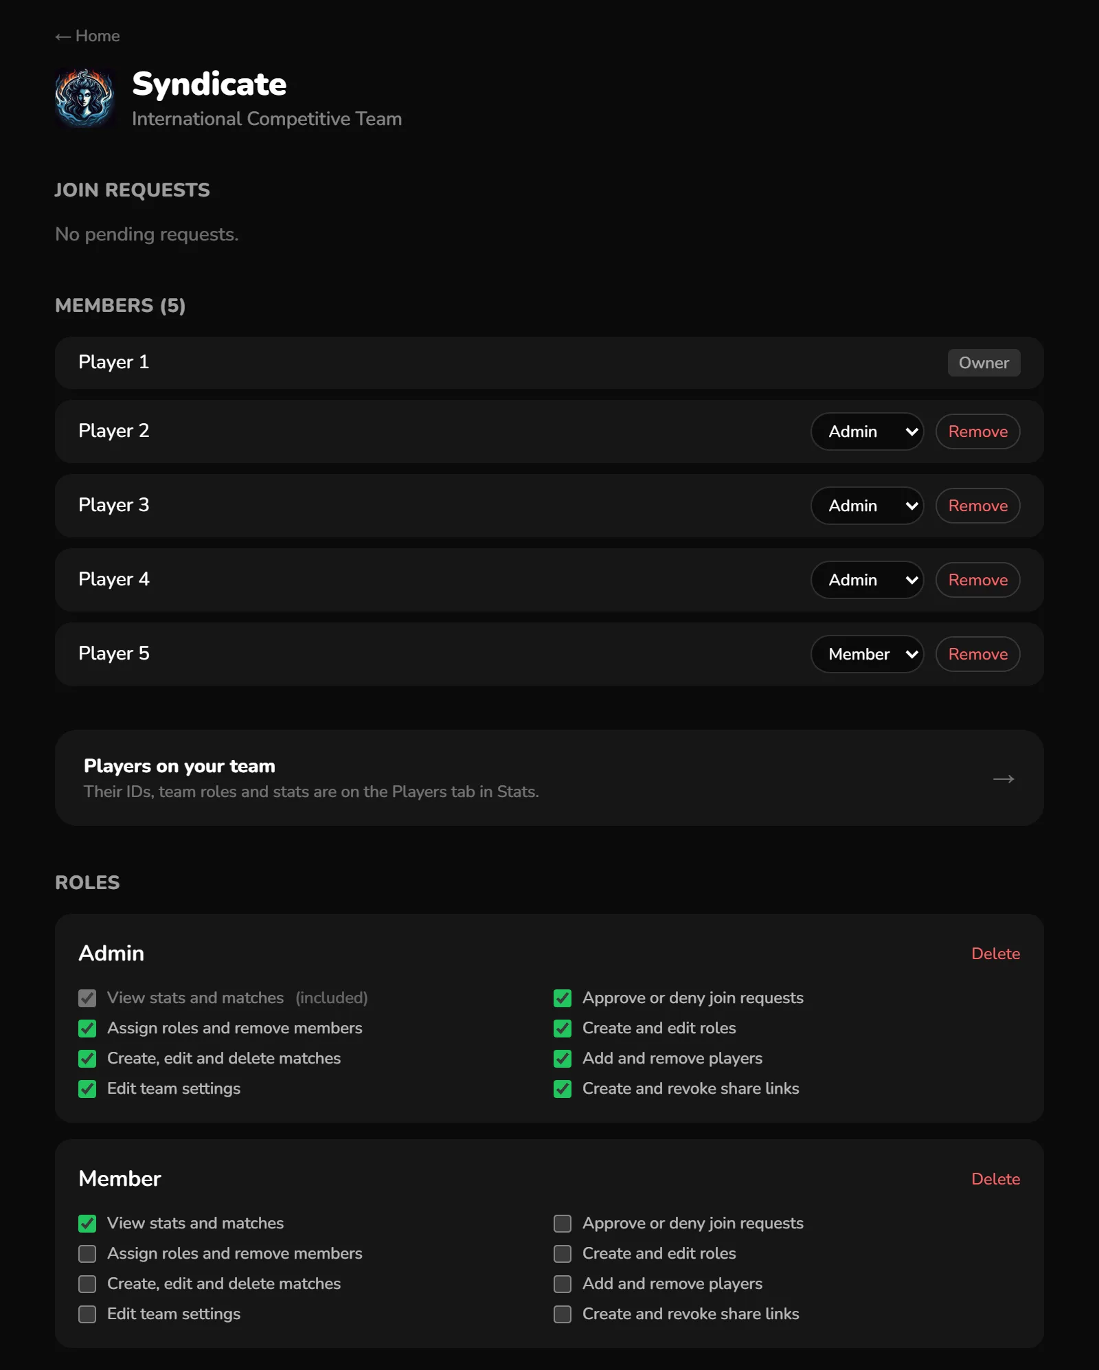
Task: Uncheck Member's View stats and matches
Action: tap(87, 1224)
